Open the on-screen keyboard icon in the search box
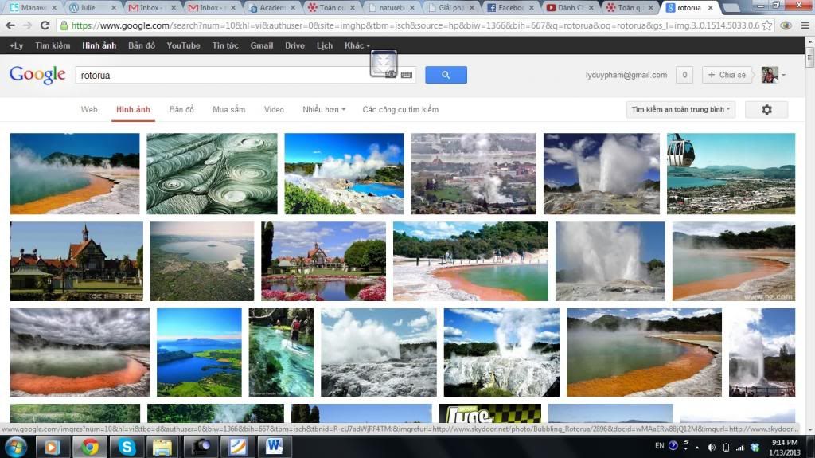The height and width of the screenshot is (458, 815). point(407,75)
